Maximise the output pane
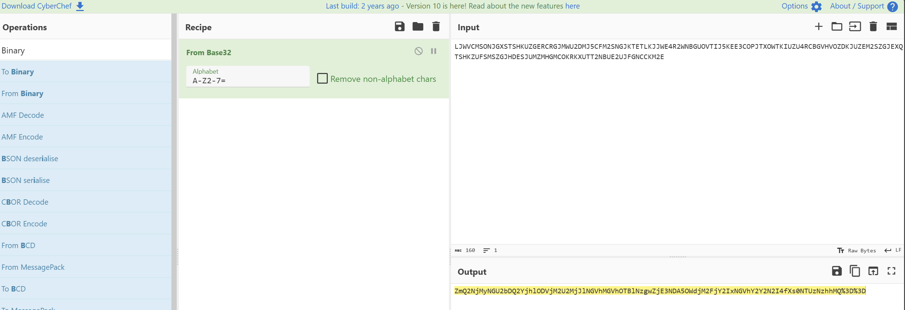 click(x=891, y=271)
